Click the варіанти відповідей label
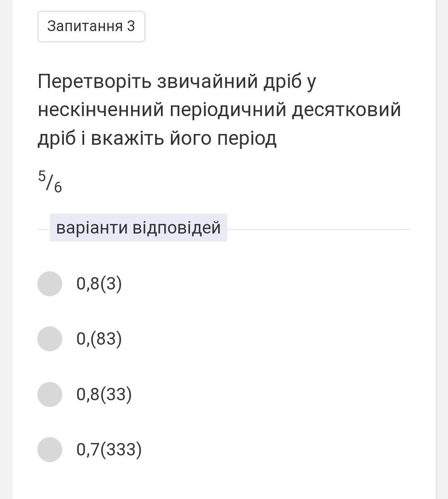Viewport: 448px width, 499px height. pos(138,228)
